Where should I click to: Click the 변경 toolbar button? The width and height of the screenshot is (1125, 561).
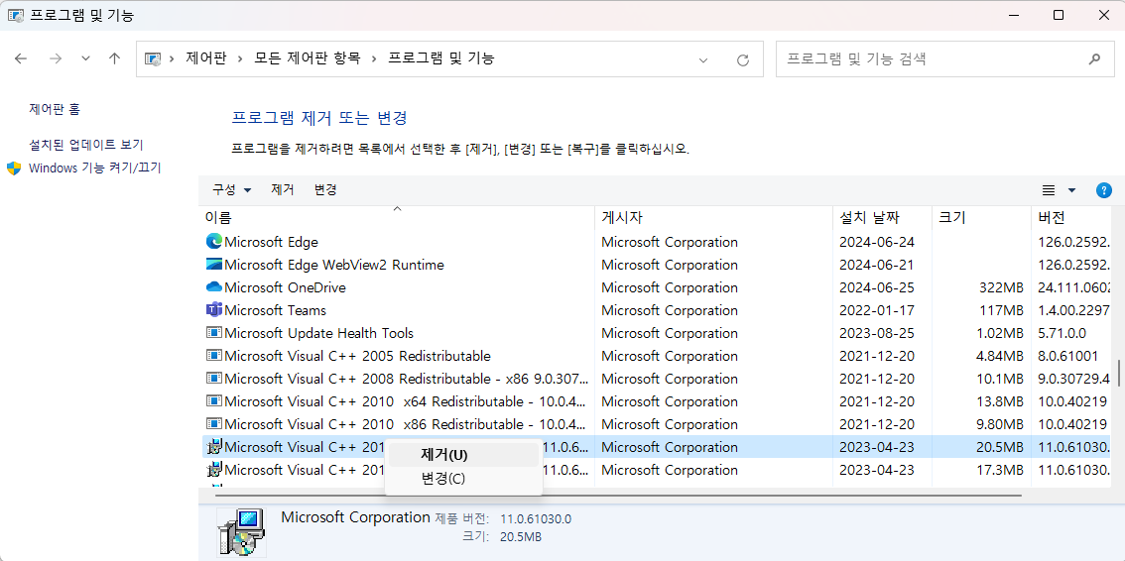tap(325, 189)
